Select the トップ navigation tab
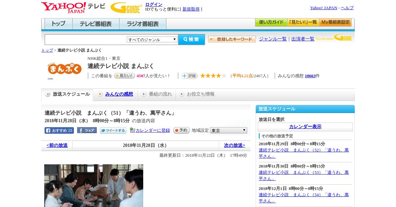Screen dimensions: 396x207 coord(58,24)
